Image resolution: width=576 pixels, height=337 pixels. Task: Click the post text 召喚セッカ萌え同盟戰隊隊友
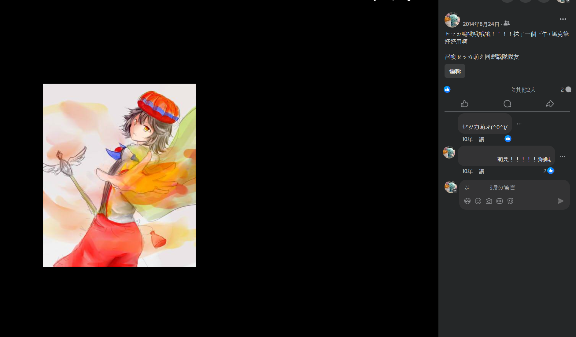(482, 57)
